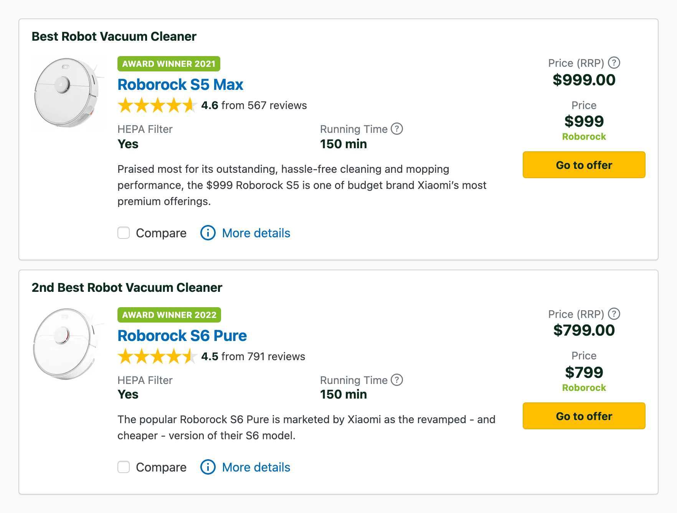Viewport: 677px width, 513px height.
Task: Click the question mark next to Price (RRP) for S6 Pure
Action: click(x=614, y=314)
